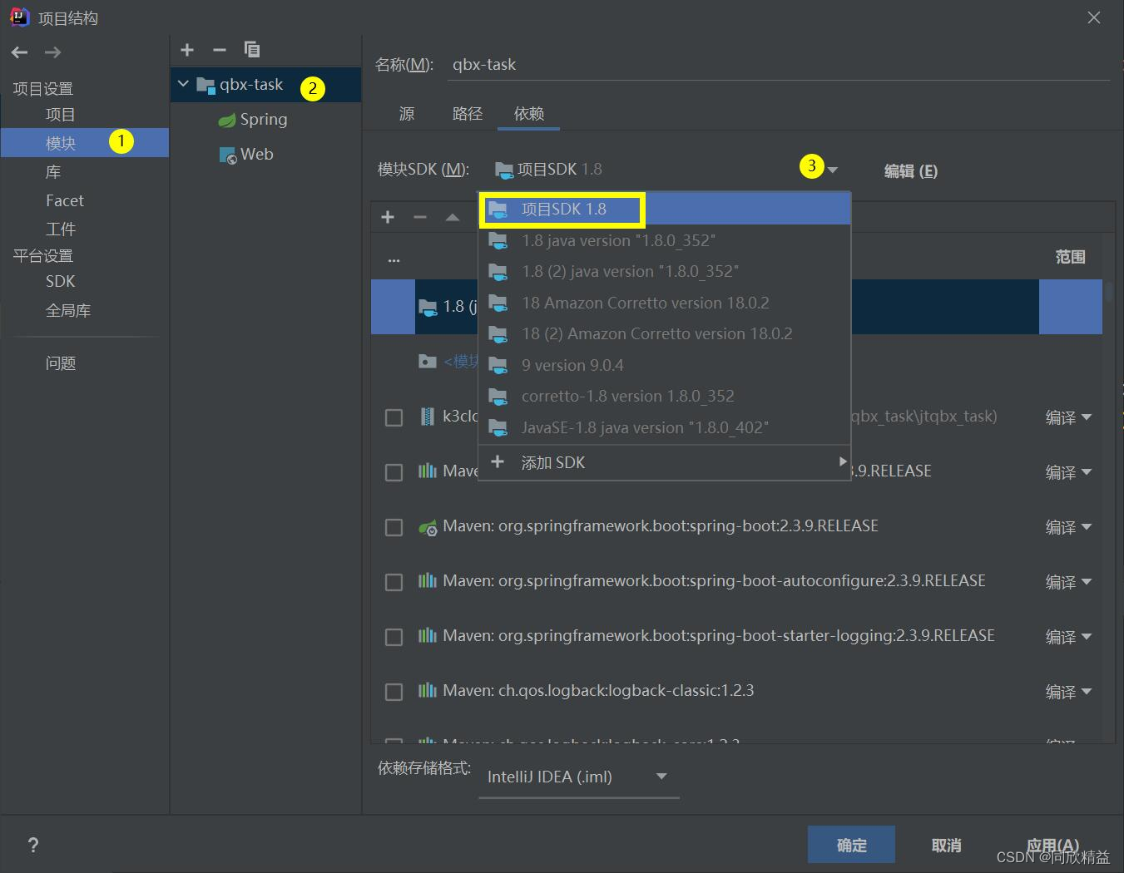Go forward with the right arrow
1124x873 pixels.
coord(52,52)
